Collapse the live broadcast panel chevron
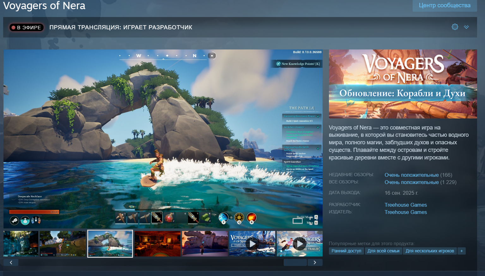Image resolution: width=485 pixels, height=276 pixels. click(466, 27)
